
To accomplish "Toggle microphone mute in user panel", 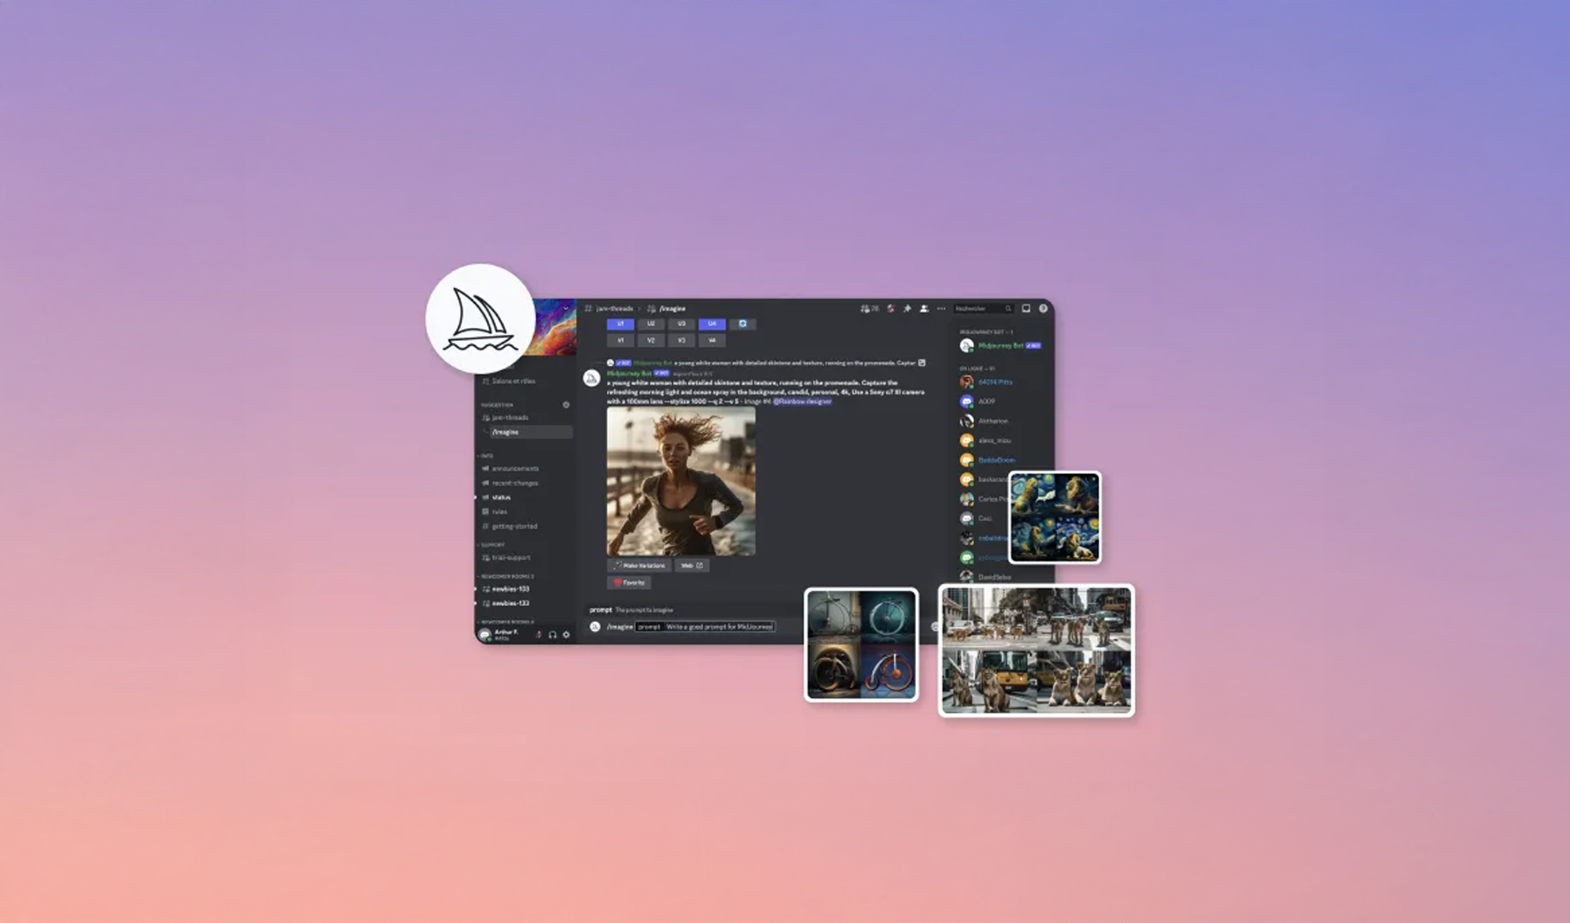I will click(x=539, y=635).
